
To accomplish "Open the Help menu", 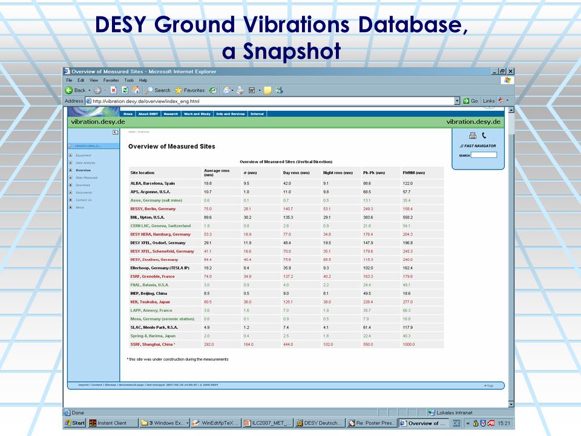I will pos(143,80).
